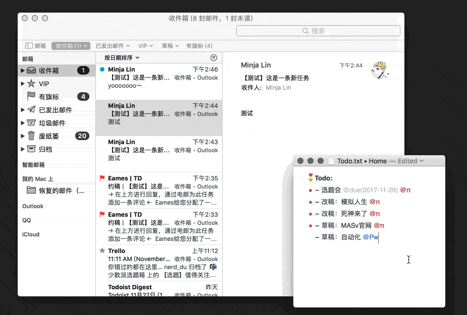Open the 草稿 tab in favorites bar

coord(170,46)
